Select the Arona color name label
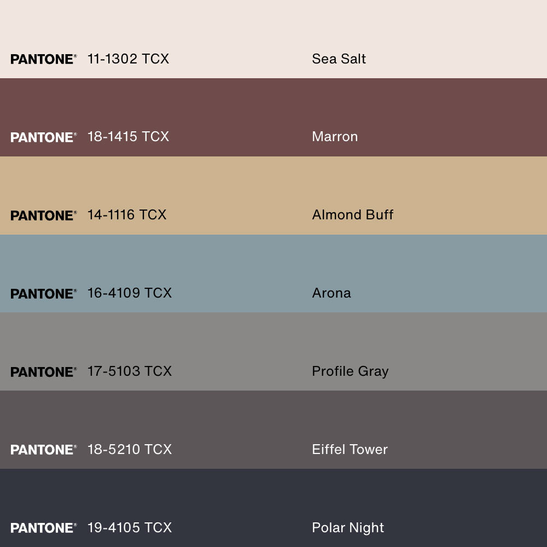547x547 pixels. pyautogui.click(x=331, y=293)
